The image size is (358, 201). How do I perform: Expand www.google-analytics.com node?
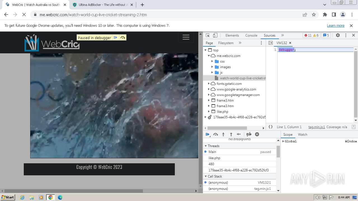(x=209, y=89)
